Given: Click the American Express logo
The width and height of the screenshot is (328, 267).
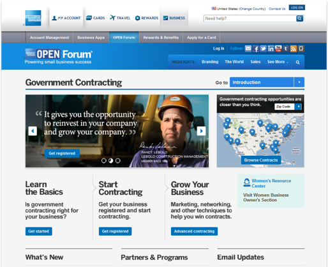Looking at the screenshot, I should tap(33, 18).
